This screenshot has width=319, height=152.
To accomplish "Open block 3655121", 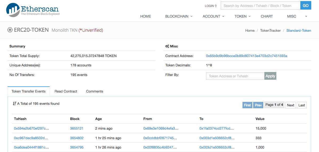I will pos(77,128).
